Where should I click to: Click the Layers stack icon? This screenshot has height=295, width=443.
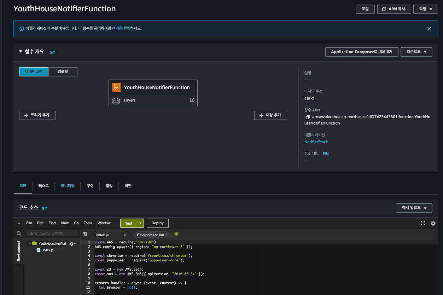(x=116, y=100)
